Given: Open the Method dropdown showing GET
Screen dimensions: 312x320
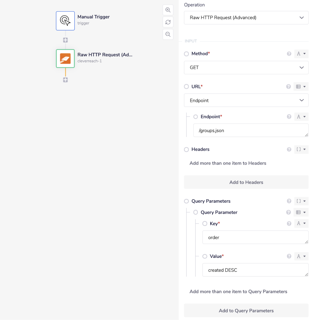Looking at the screenshot, I should (246, 67).
